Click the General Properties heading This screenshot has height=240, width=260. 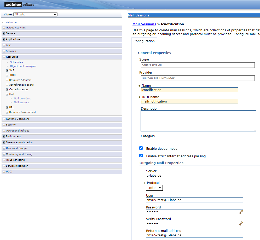click(154, 53)
